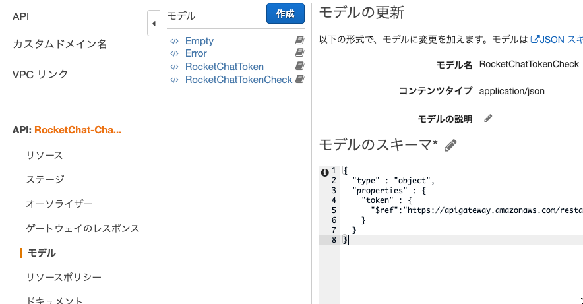The width and height of the screenshot is (583, 304).
Task: Click the "token" line in schema editor
Action: [x=386, y=200]
